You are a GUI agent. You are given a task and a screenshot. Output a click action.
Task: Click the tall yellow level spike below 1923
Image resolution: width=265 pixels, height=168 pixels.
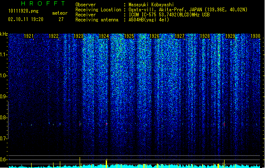pyautogui.click(x=80, y=163)
